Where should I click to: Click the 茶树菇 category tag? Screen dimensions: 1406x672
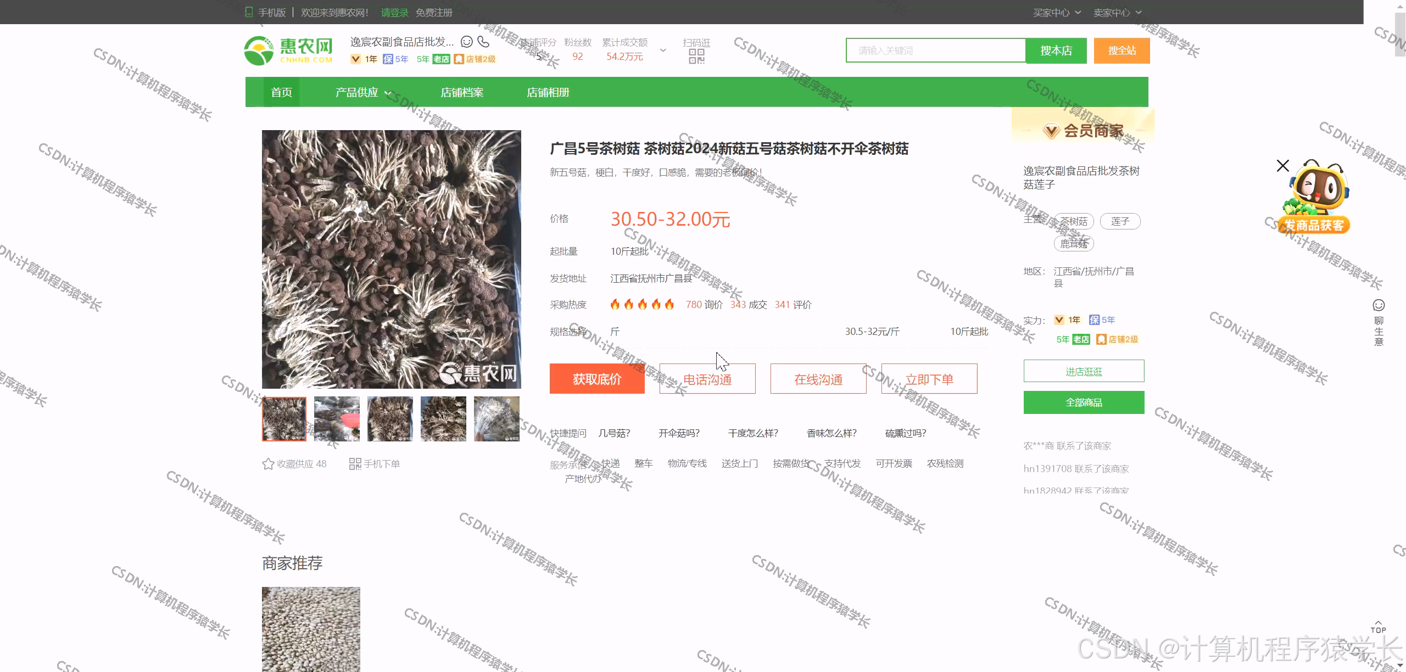(x=1074, y=221)
